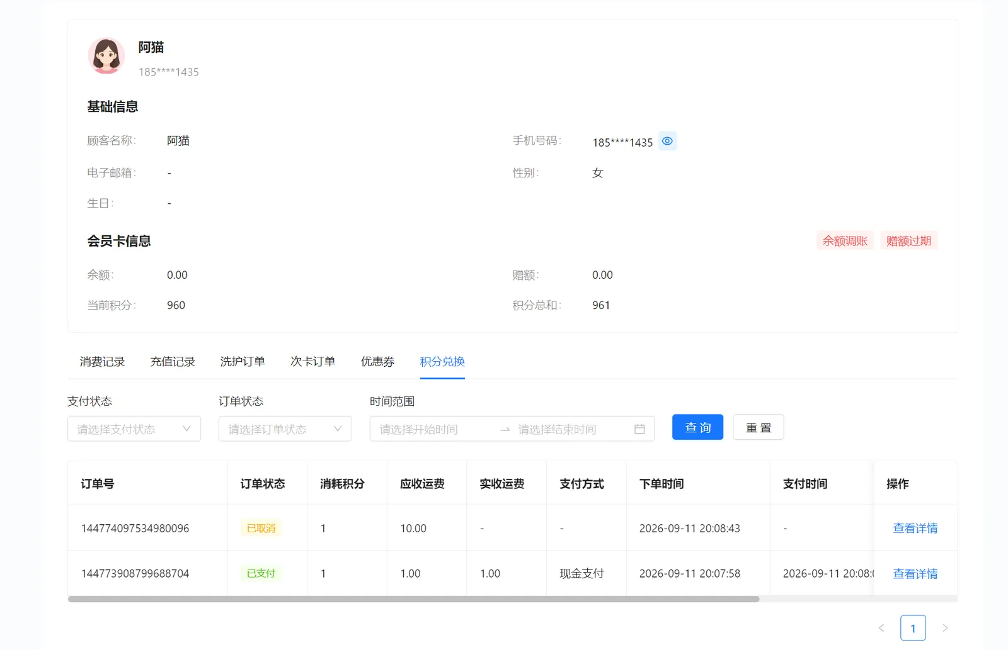1008x650 pixels.
Task: Click the 会员卡信息 section heading
Action: tap(119, 241)
